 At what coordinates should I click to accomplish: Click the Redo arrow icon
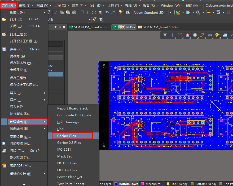113,13
